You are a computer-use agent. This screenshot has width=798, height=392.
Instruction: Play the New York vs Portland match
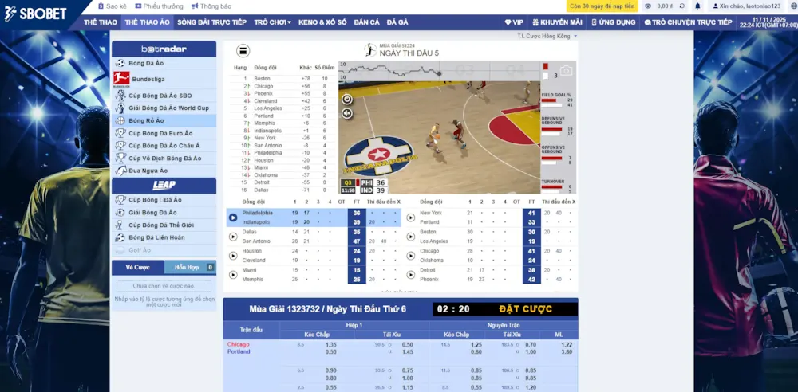(x=411, y=218)
